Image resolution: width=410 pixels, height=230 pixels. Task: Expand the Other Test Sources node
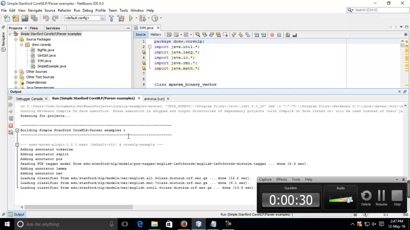coord(16,77)
